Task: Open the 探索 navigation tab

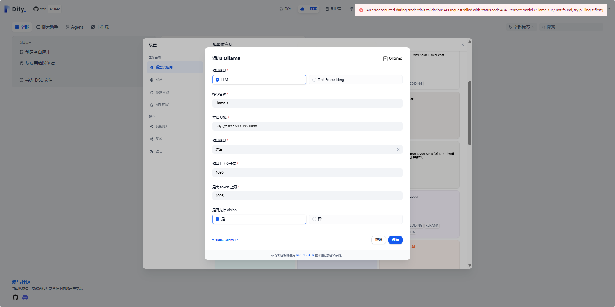Action: 286,9
